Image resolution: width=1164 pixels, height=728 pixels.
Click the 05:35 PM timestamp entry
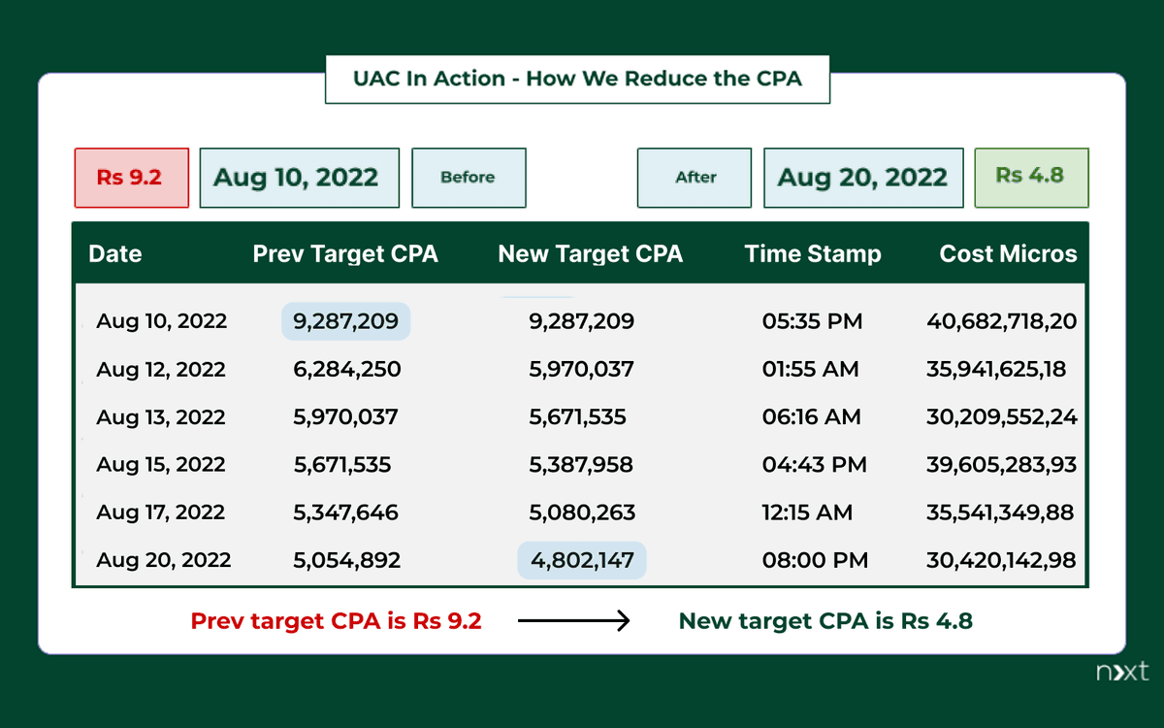coord(813,320)
